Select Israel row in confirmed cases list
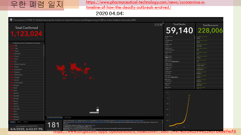 pos(26,90)
